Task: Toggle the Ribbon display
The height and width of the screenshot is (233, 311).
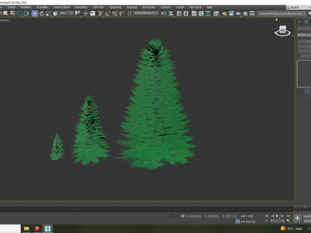Action: 194,14
